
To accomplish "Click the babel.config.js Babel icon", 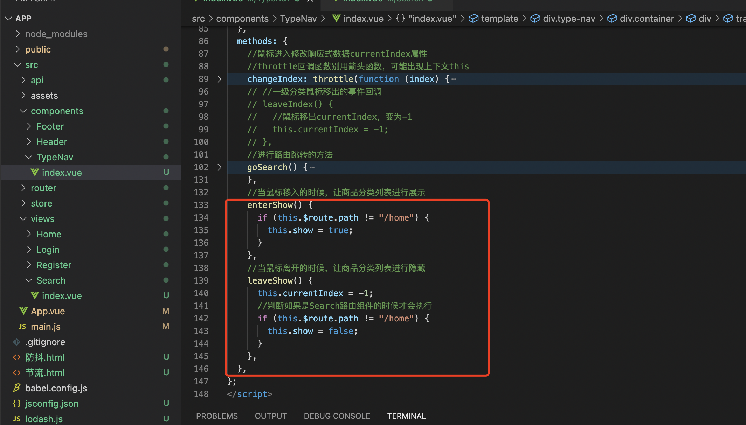I will (16, 388).
